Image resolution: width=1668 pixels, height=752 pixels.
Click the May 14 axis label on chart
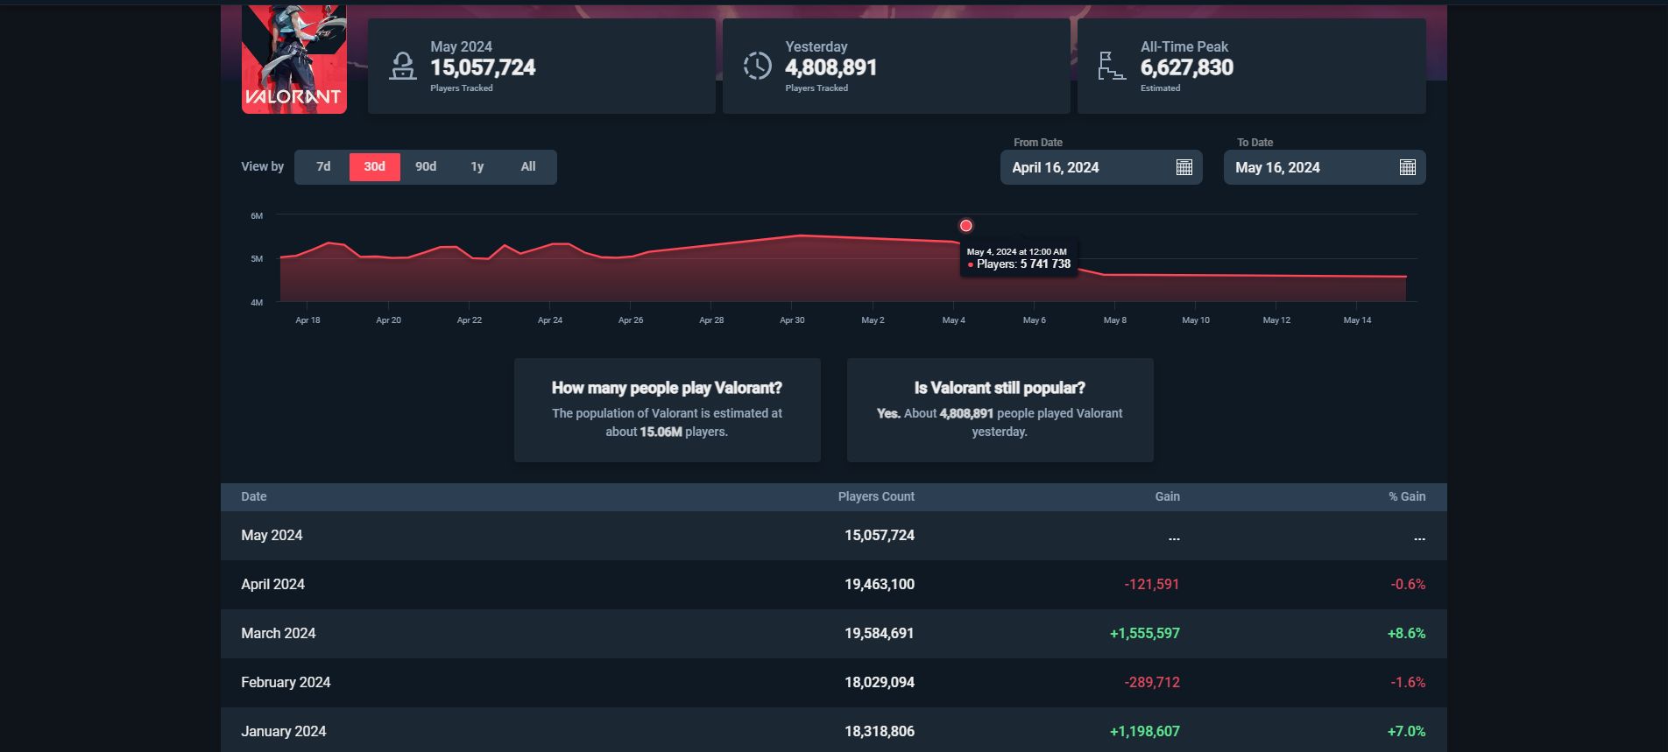coord(1357,320)
